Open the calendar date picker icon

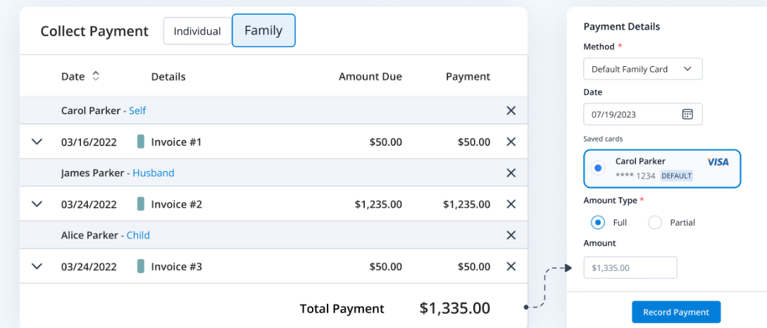(x=688, y=114)
